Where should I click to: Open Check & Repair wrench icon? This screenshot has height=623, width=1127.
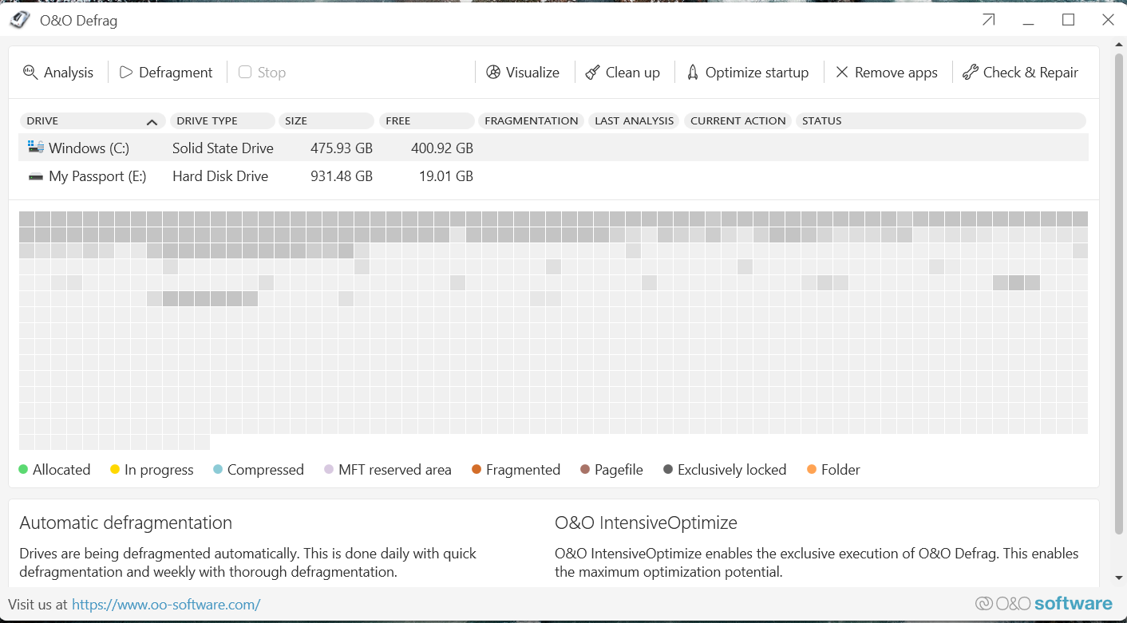[971, 73]
